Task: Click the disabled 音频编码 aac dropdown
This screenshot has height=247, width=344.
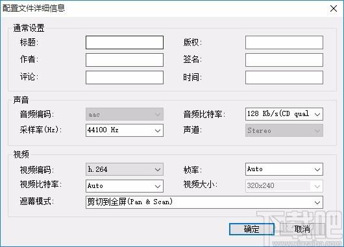Action: pos(125,114)
